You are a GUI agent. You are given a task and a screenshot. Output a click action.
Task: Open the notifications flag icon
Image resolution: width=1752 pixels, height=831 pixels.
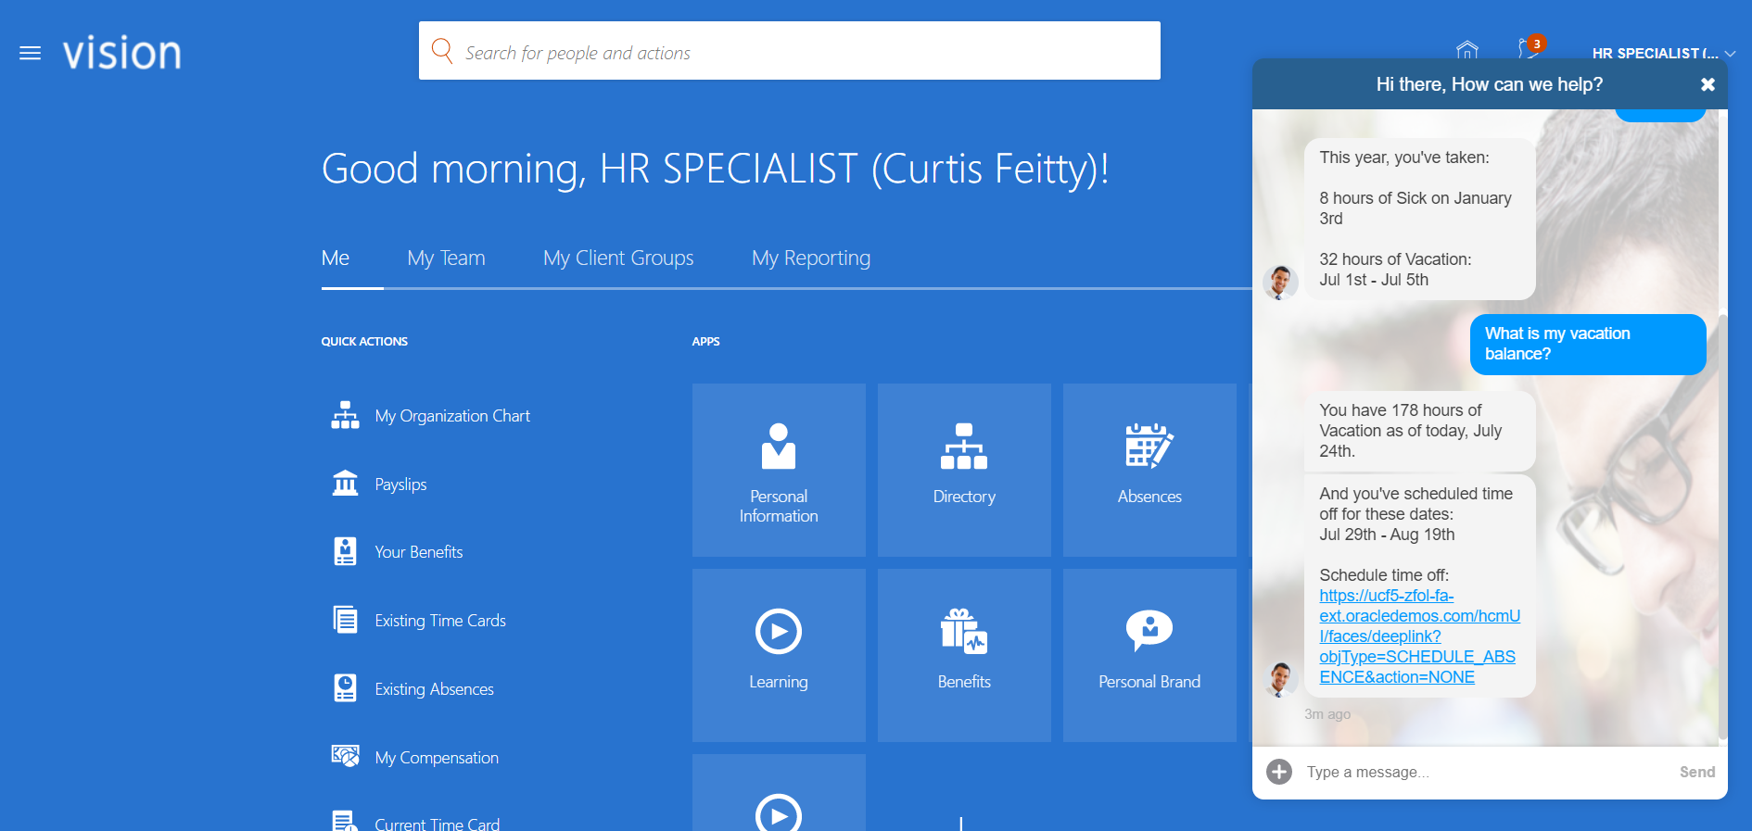coord(1529,49)
